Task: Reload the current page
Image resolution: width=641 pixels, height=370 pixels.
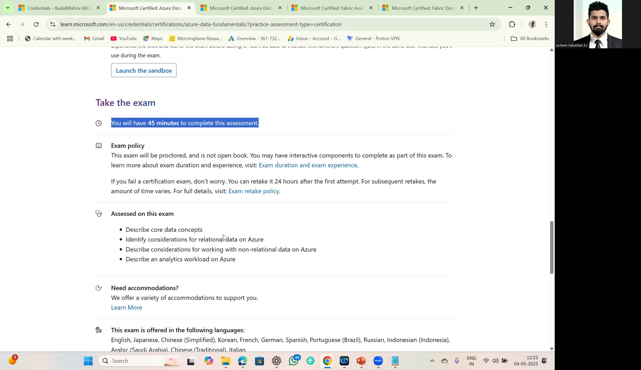Action: point(36,24)
